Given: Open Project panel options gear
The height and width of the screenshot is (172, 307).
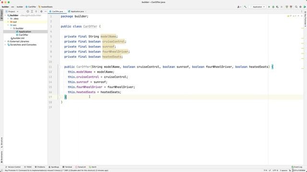Looking at the screenshot, I should coord(41,11).
